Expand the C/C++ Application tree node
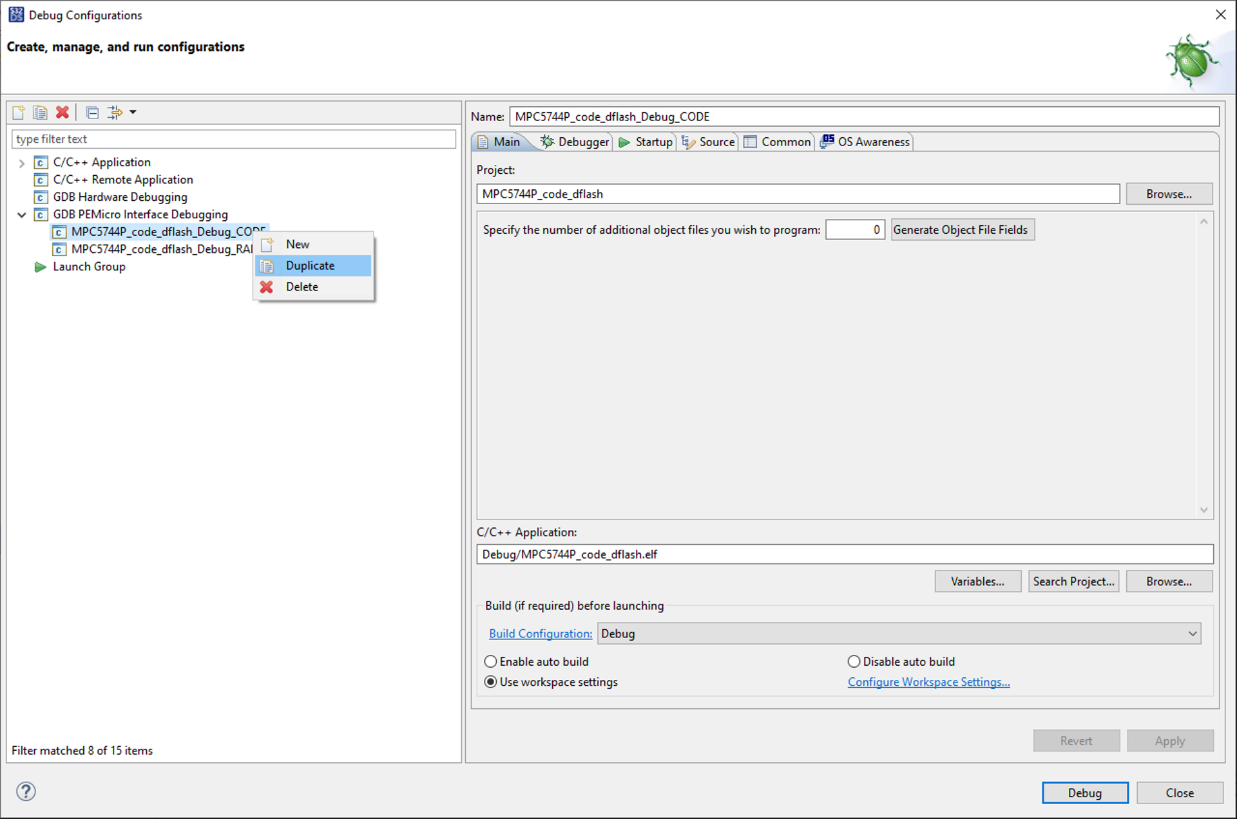The width and height of the screenshot is (1237, 819). tap(22, 163)
